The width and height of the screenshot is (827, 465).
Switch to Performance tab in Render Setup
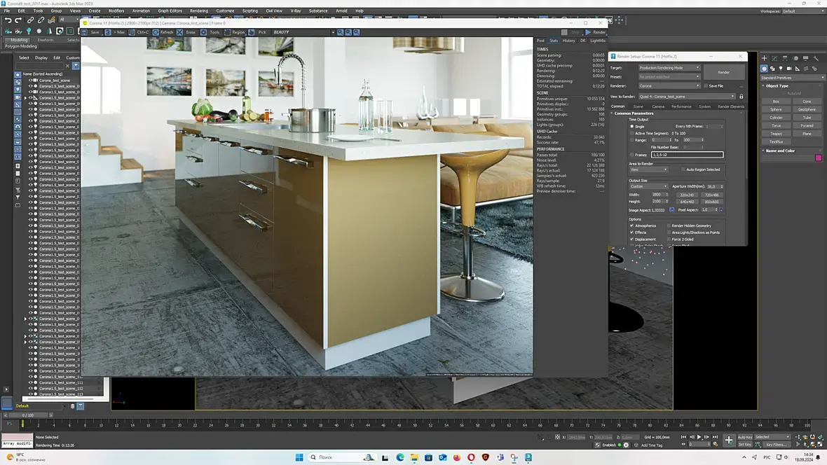point(681,106)
